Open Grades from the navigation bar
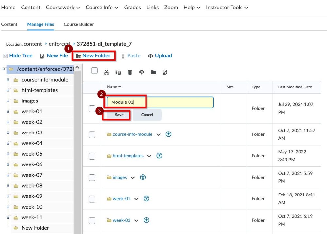This screenshot has width=327, height=234. 132,7
